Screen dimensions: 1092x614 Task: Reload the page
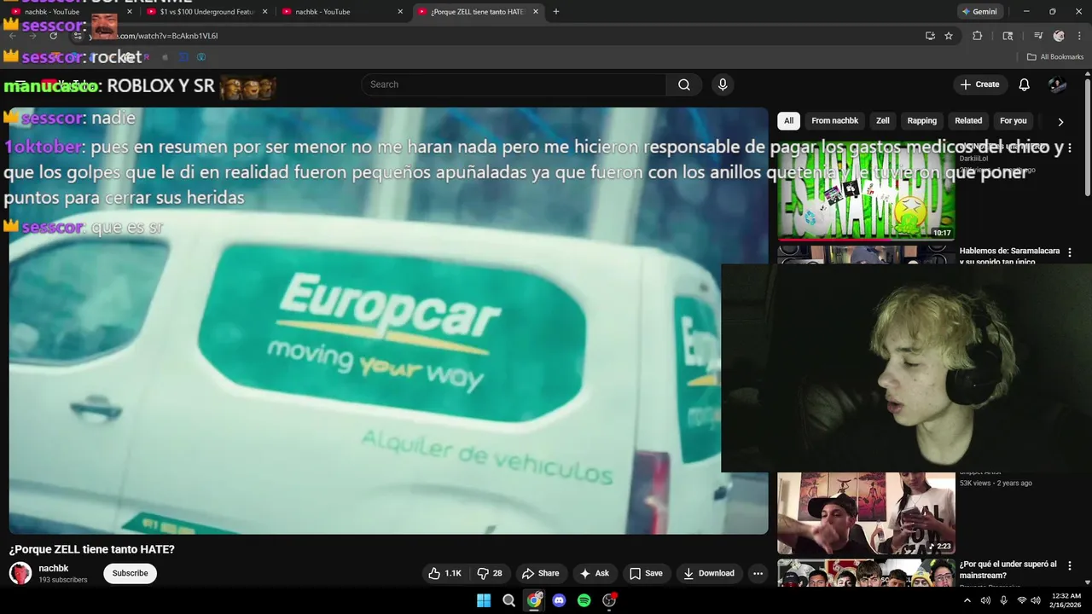53,36
